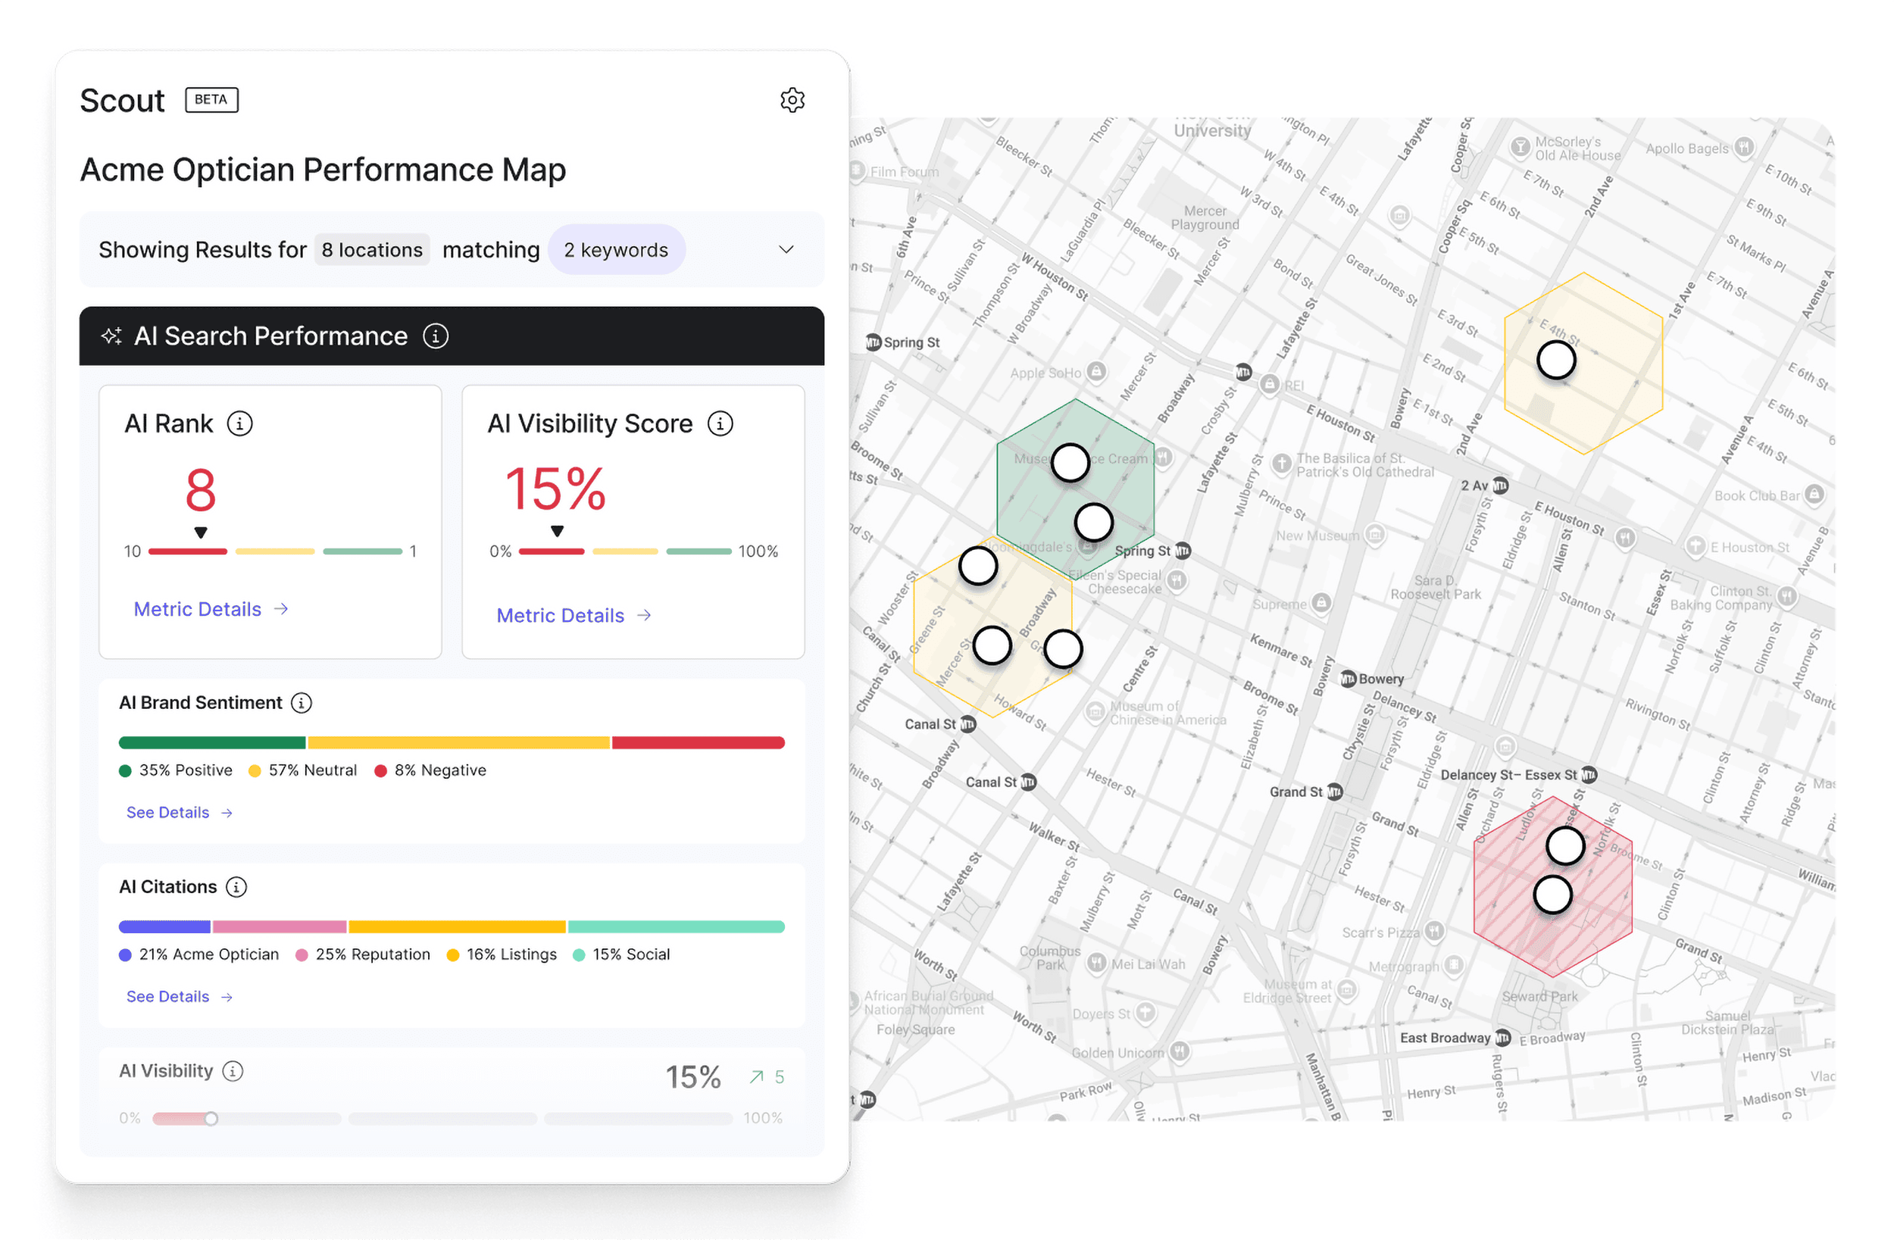Select the marker on Broadway near Howard St
Viewport: 1894px width, 1240px height.
click(1063, 649)
